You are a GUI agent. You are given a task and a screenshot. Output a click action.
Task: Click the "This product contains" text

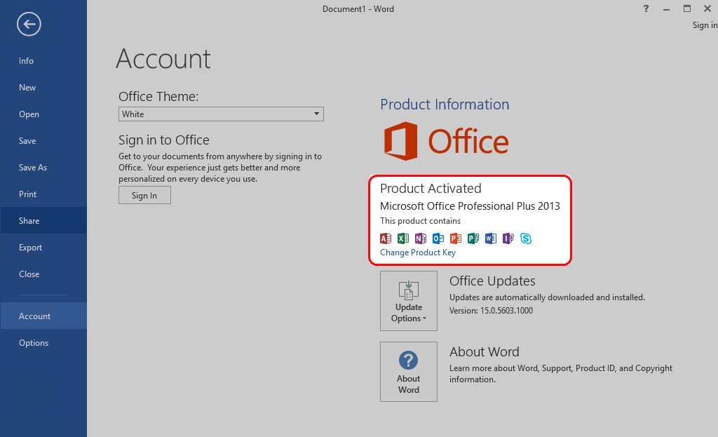[421, 221]
